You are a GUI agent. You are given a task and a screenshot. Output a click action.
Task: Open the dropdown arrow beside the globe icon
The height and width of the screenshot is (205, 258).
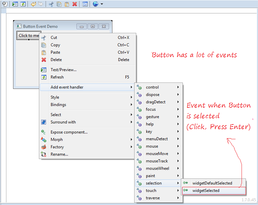pos(102,4)
